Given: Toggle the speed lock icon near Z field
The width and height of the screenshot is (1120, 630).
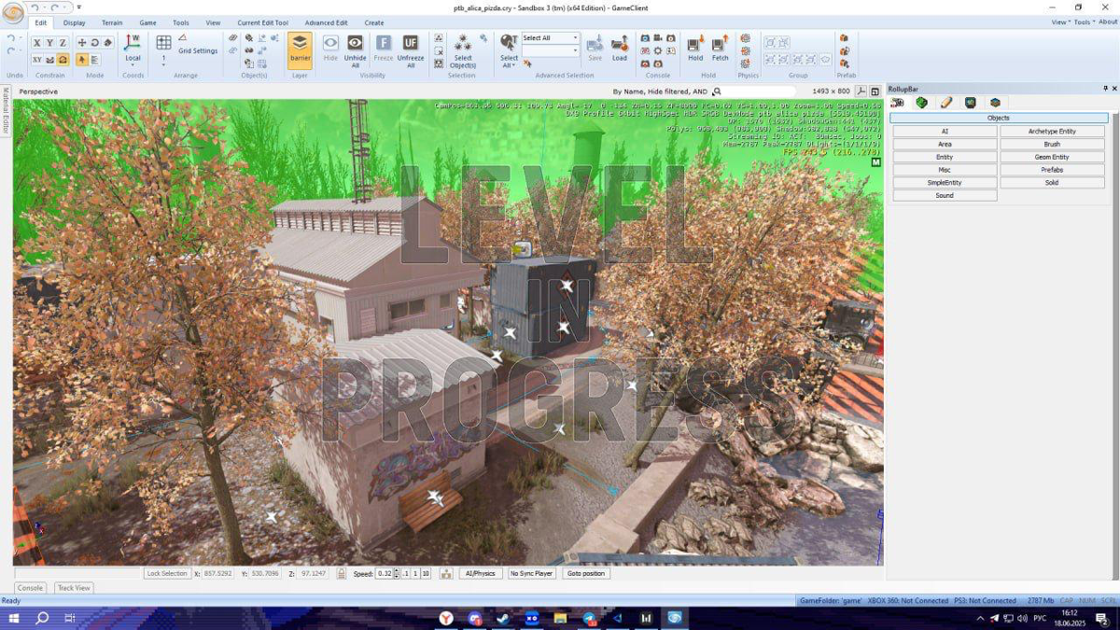Looking at the screenshot, I should [x=342, y=573].
